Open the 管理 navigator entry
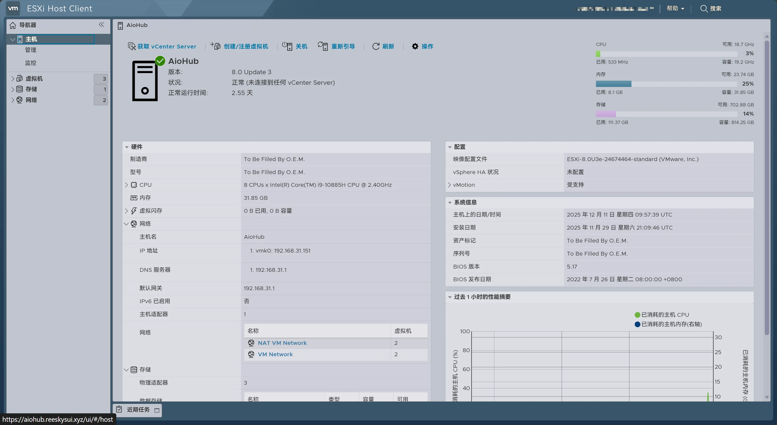 tap(31, 50)
